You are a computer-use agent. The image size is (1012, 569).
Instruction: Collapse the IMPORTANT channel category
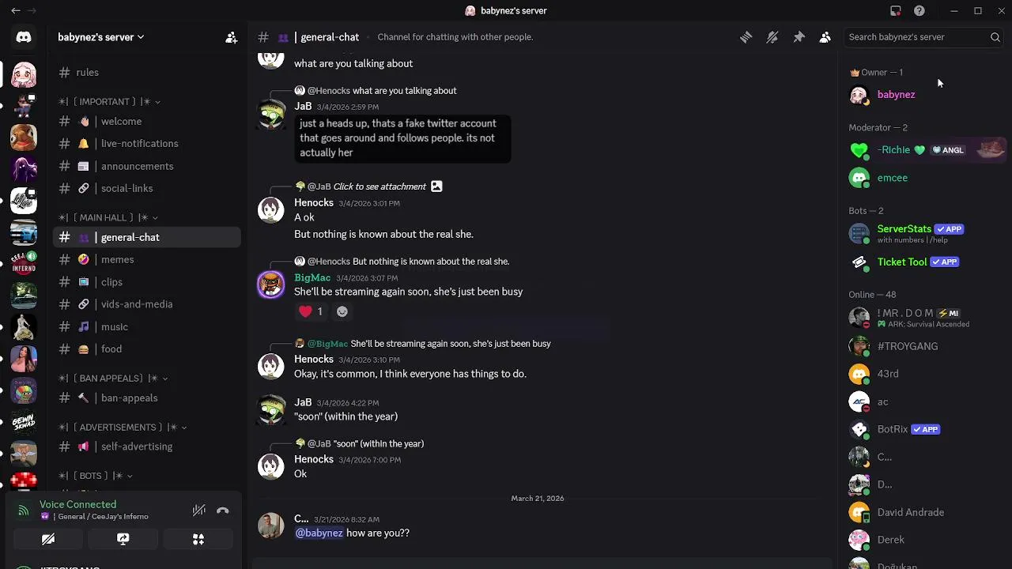(111, 101)
